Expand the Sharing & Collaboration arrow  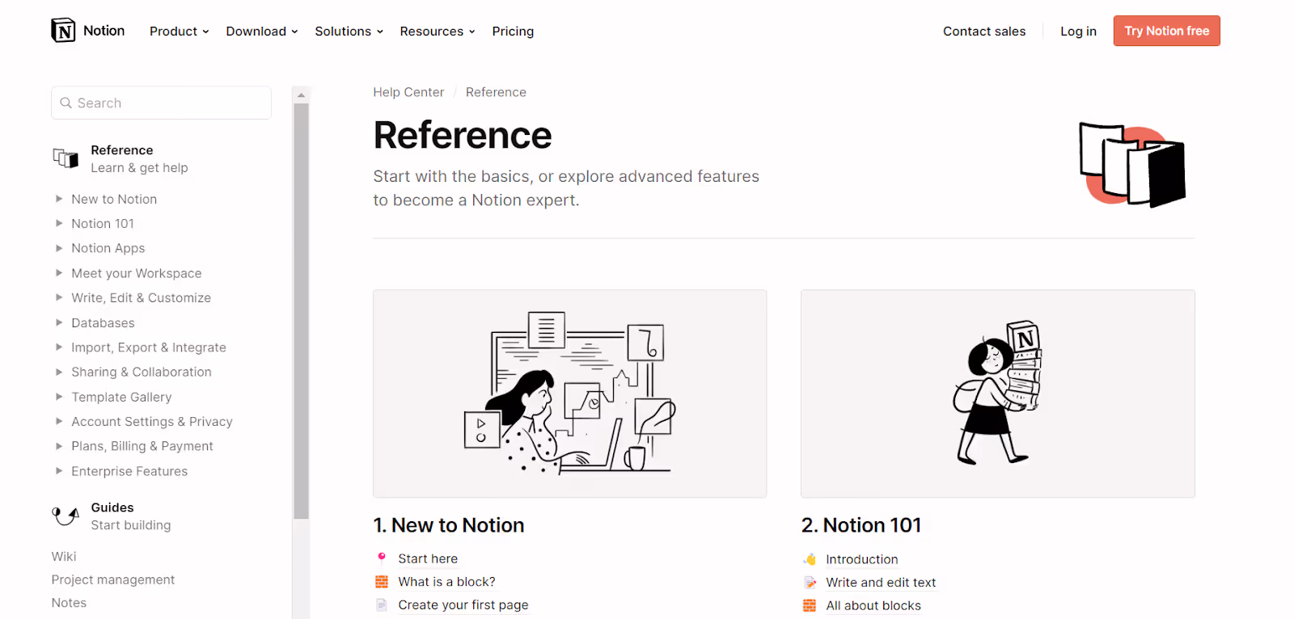[x=59, y=372]
